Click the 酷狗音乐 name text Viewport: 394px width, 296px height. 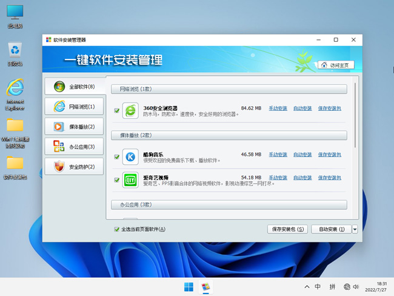coord(153,155)
